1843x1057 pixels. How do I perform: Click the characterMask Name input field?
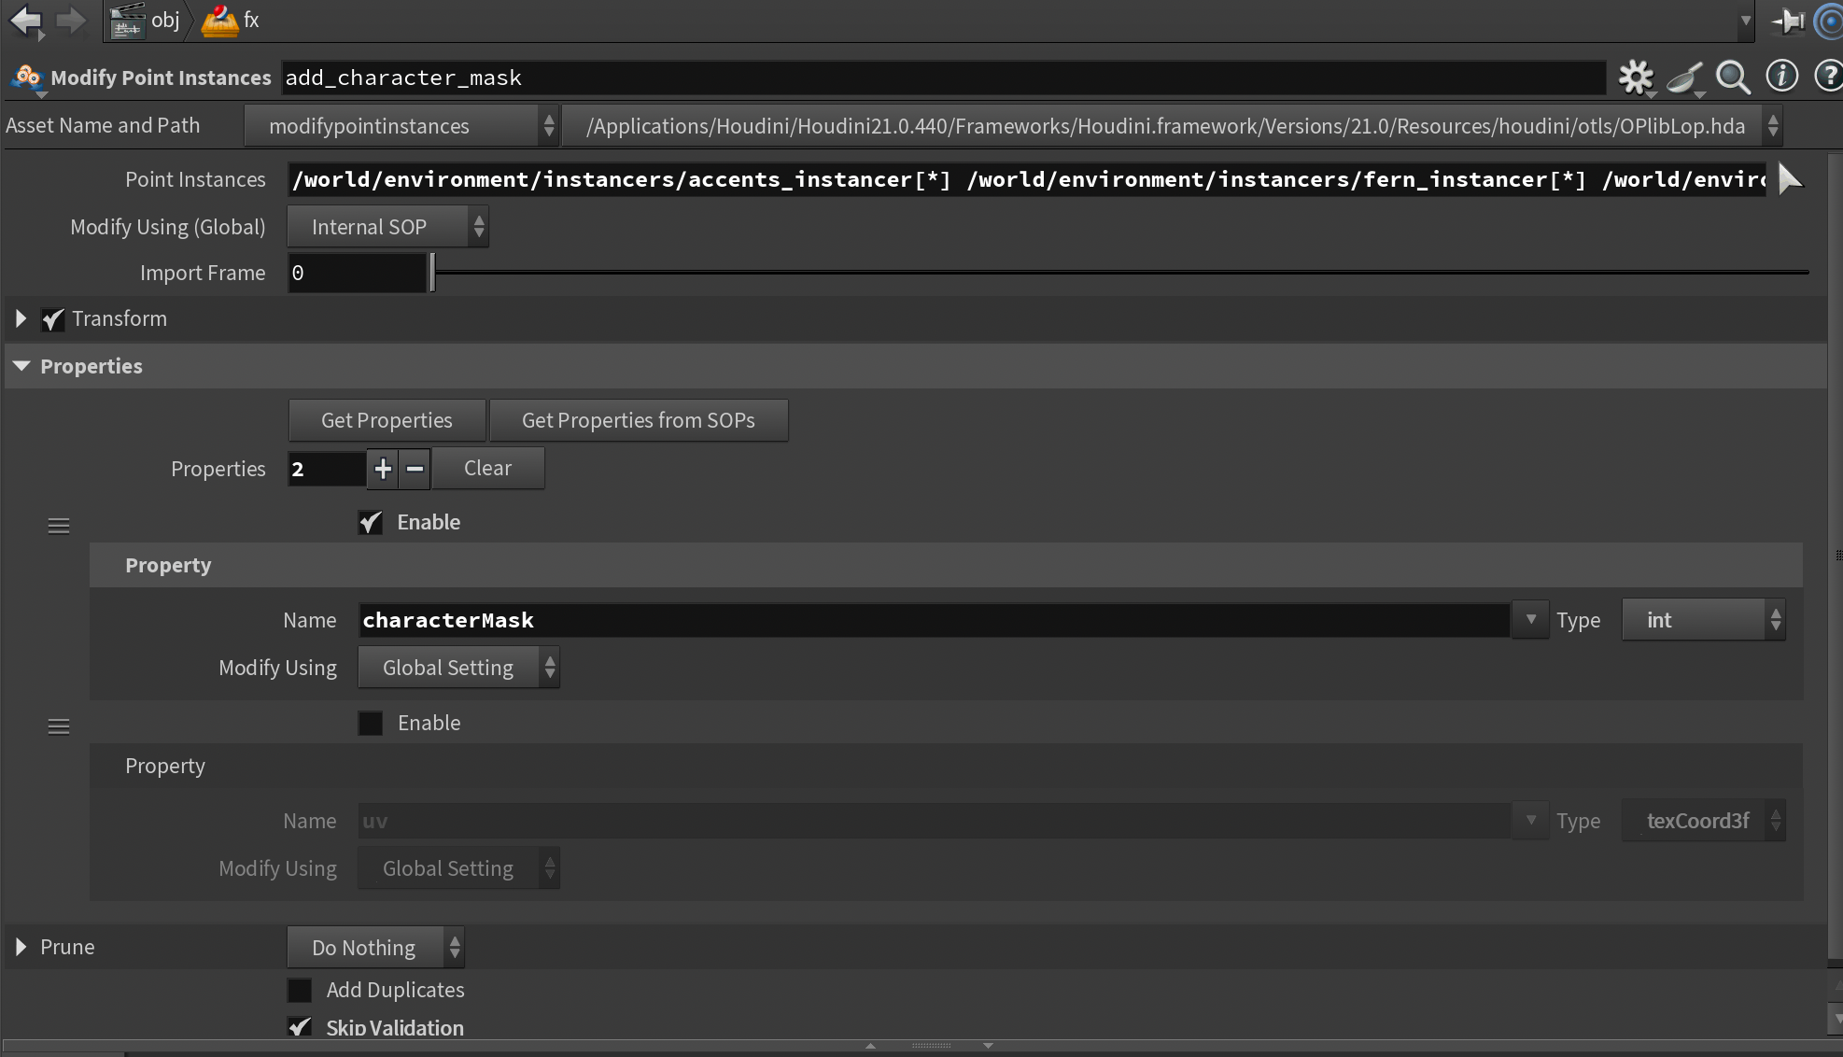pyautogui.click(x=934, y=620)
